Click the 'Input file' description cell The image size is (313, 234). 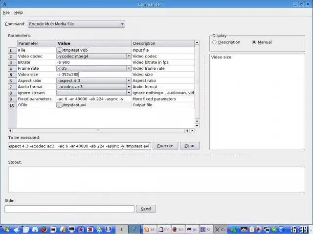163,50
